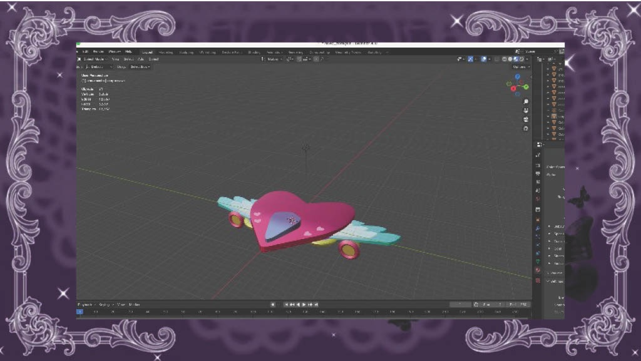641x361 pixels.
Task: Switch perspective/orthographic view icon
Action: (526, 129)
